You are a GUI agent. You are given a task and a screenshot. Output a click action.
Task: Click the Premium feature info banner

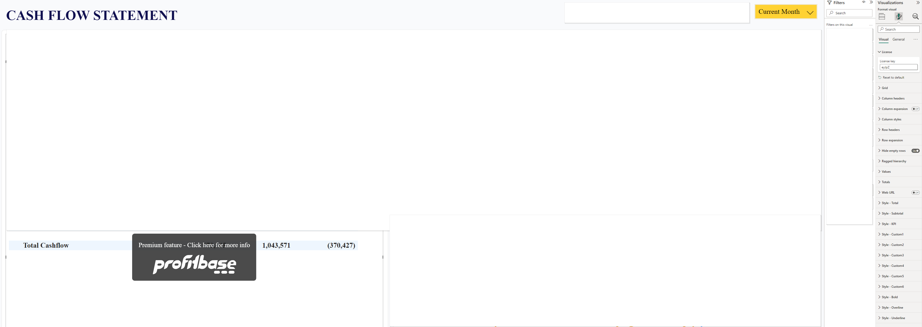pos(194,245)
